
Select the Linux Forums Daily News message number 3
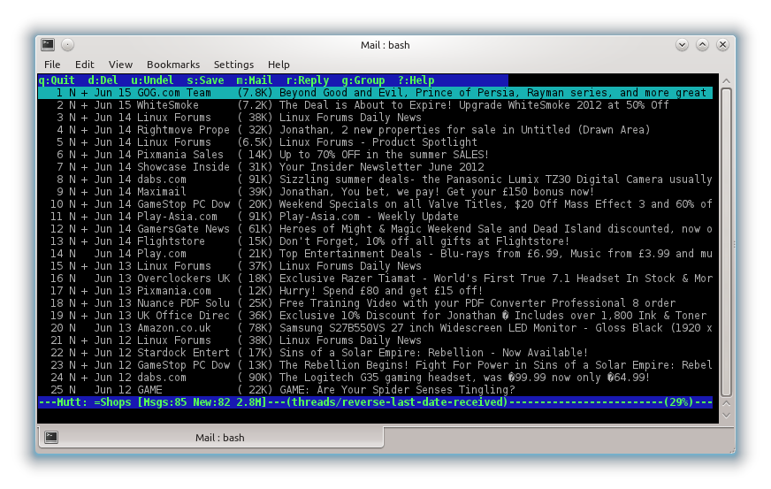point(375,117)
